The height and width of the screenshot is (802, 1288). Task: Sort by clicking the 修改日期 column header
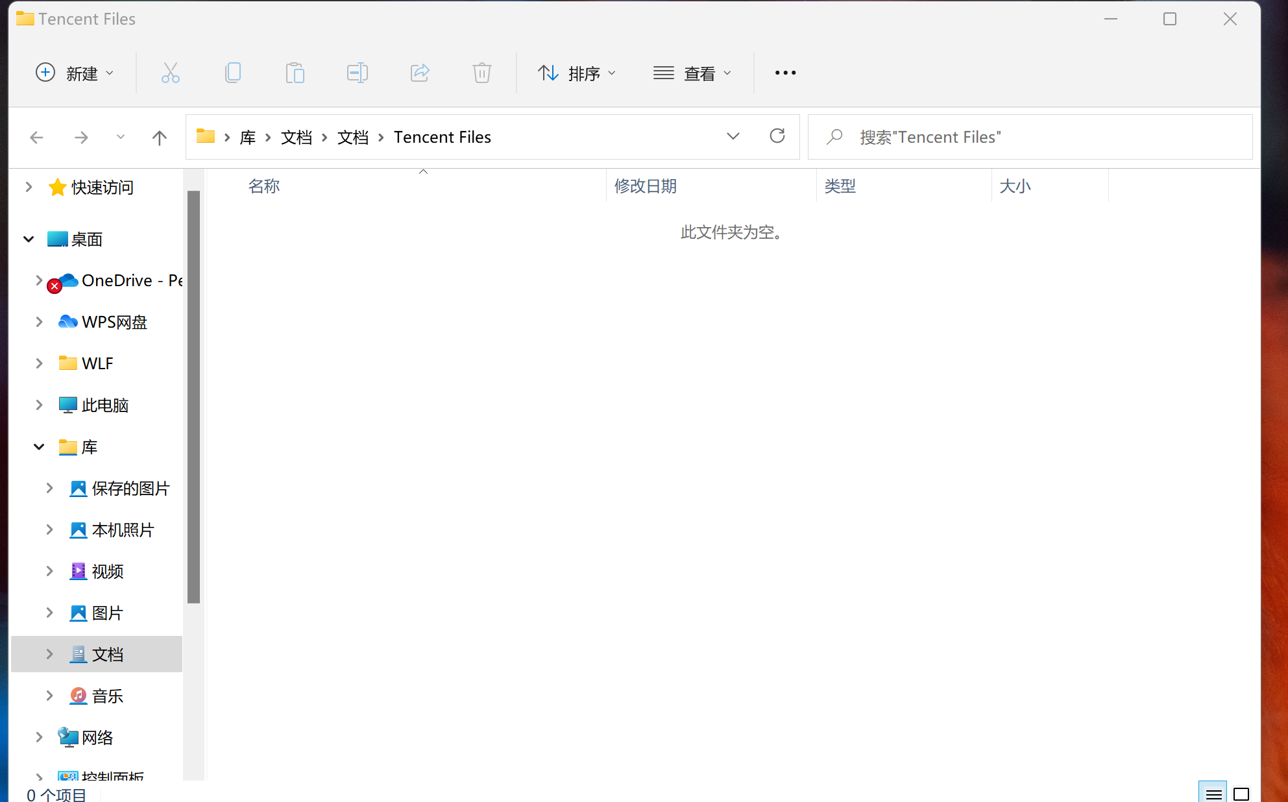646,186
